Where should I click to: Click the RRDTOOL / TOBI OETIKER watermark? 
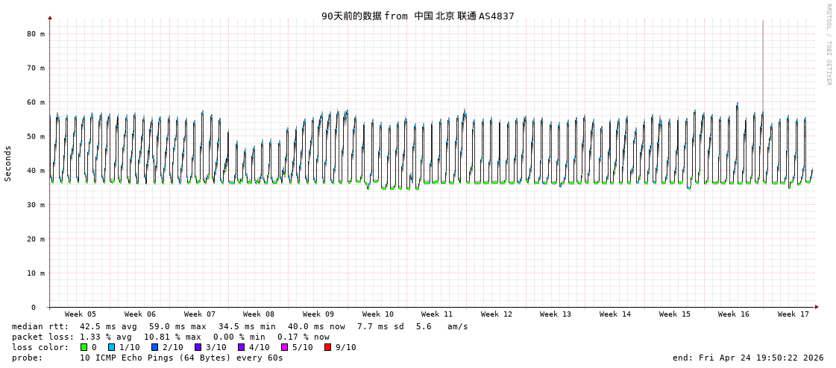(x=828, y=45)
